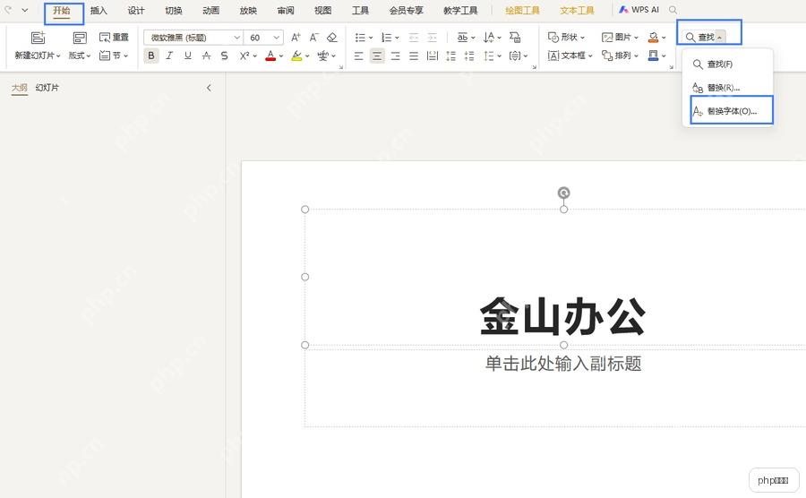Image resolution: width=806 pixels, height=498 pixels.
Task: Open the paragraph settings dialog launcher
Action: pyautogui.click(x=534, y=67)
